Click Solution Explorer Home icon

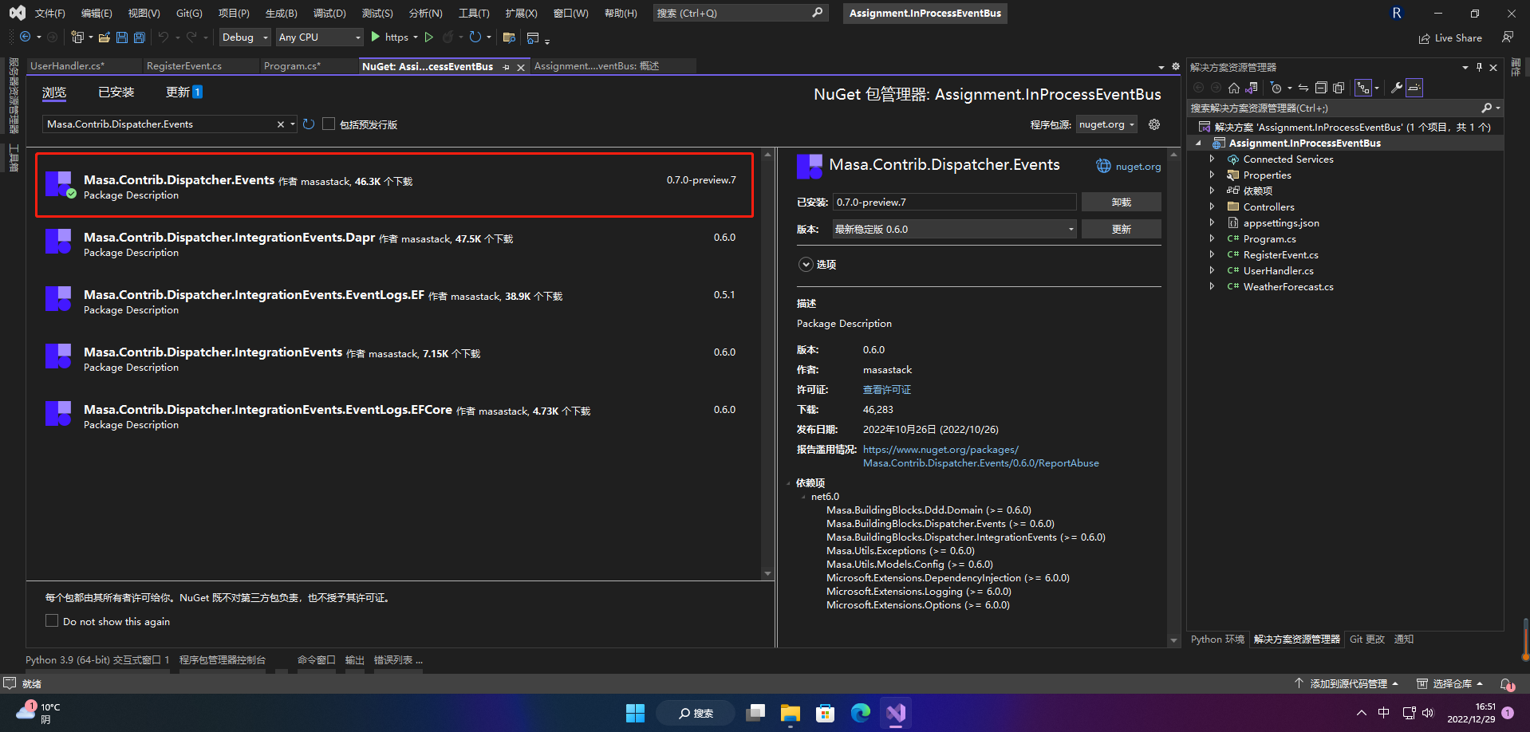[1234, 88]
